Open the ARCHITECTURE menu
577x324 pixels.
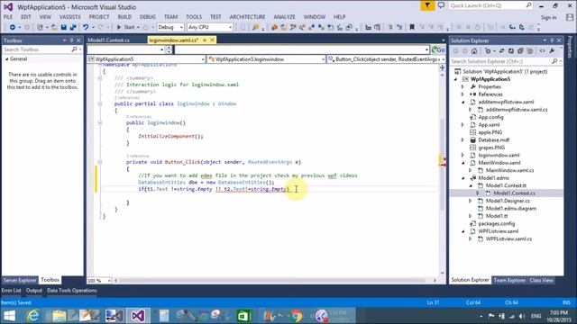[x=247, y=17]
